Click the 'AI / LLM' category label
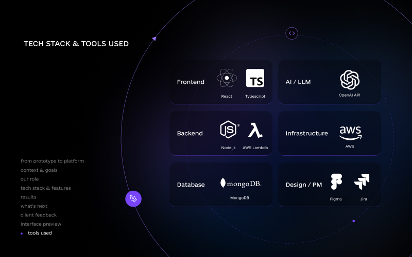The height and width of the screenshot is (257, 412). point(298,82)
